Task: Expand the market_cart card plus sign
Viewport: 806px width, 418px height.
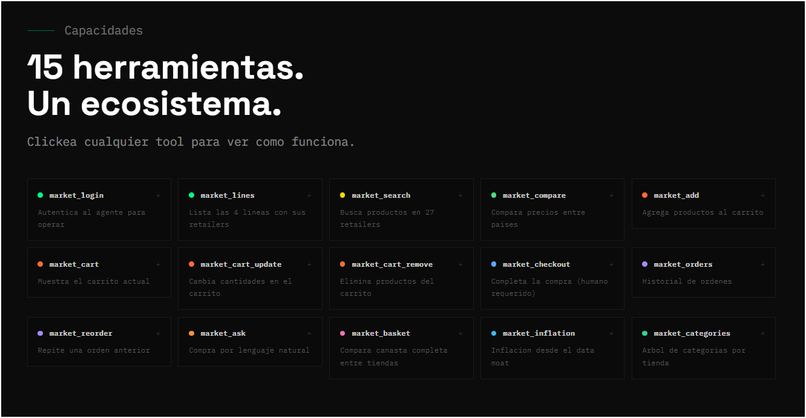Action: (159, 264)
